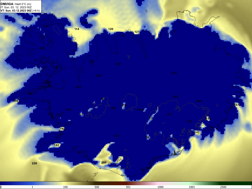Click the map value 182
This screenshot has width=252, height=189.
point(56,145)
